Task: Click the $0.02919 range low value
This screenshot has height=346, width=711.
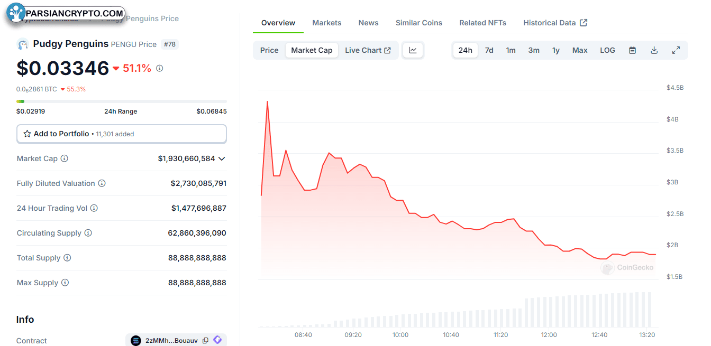Action: point(32,111)
